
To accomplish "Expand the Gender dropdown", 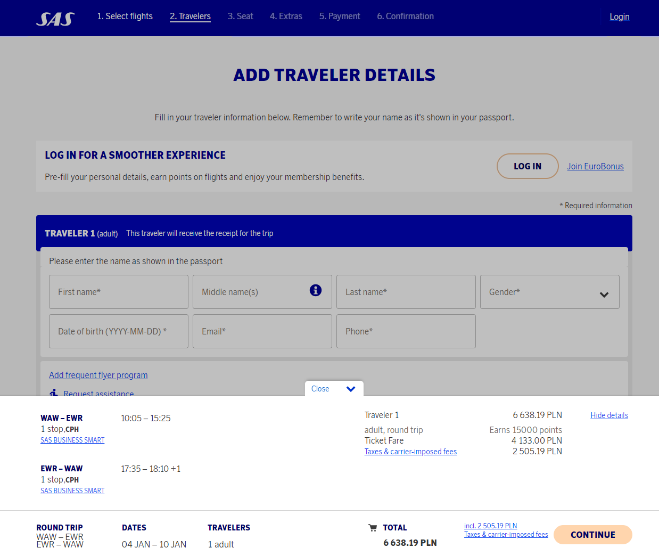I will click(x=550, y=292).
